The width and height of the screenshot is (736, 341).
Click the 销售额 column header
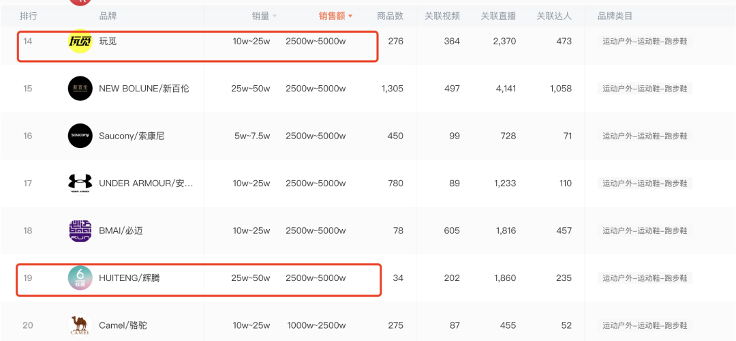[332, 16]
